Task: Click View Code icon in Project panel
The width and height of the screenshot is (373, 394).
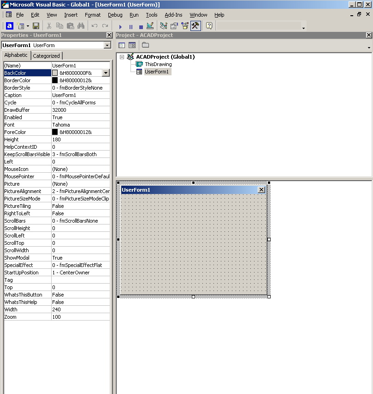Action: click(122, 45)
